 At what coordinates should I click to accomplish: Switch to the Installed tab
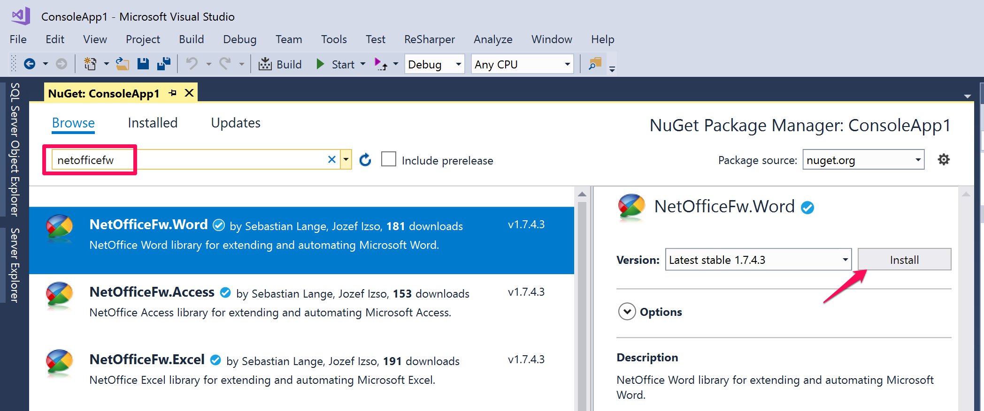point(153,123)
